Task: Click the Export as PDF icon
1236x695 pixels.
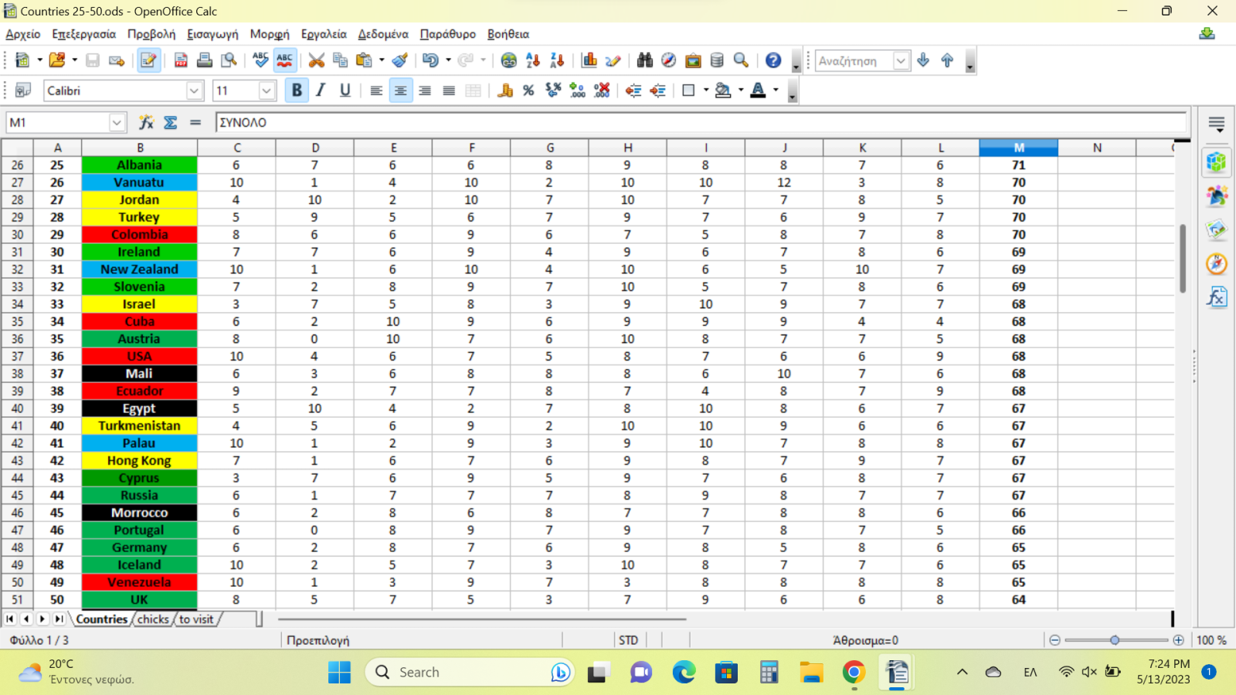Action: [x=181, y=60]
